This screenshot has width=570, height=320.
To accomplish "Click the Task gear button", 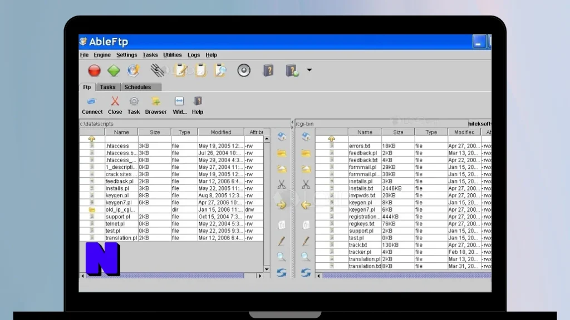I will click(134, 106).
